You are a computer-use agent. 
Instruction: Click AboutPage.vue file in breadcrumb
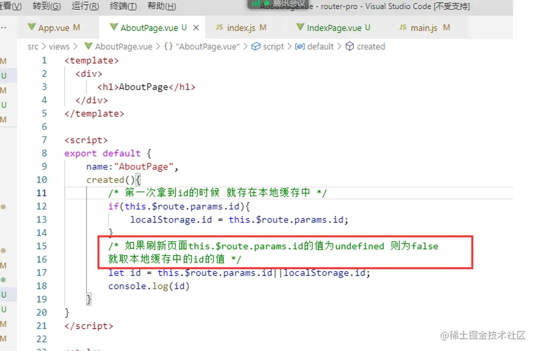[x=123, y=46]
